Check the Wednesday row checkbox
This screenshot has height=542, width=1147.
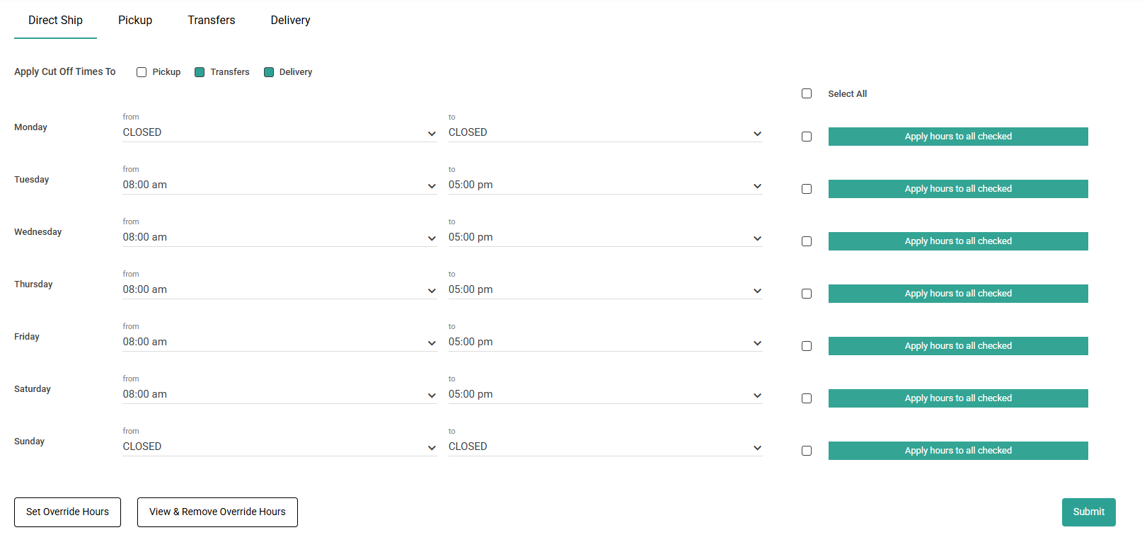pos(807,241)
